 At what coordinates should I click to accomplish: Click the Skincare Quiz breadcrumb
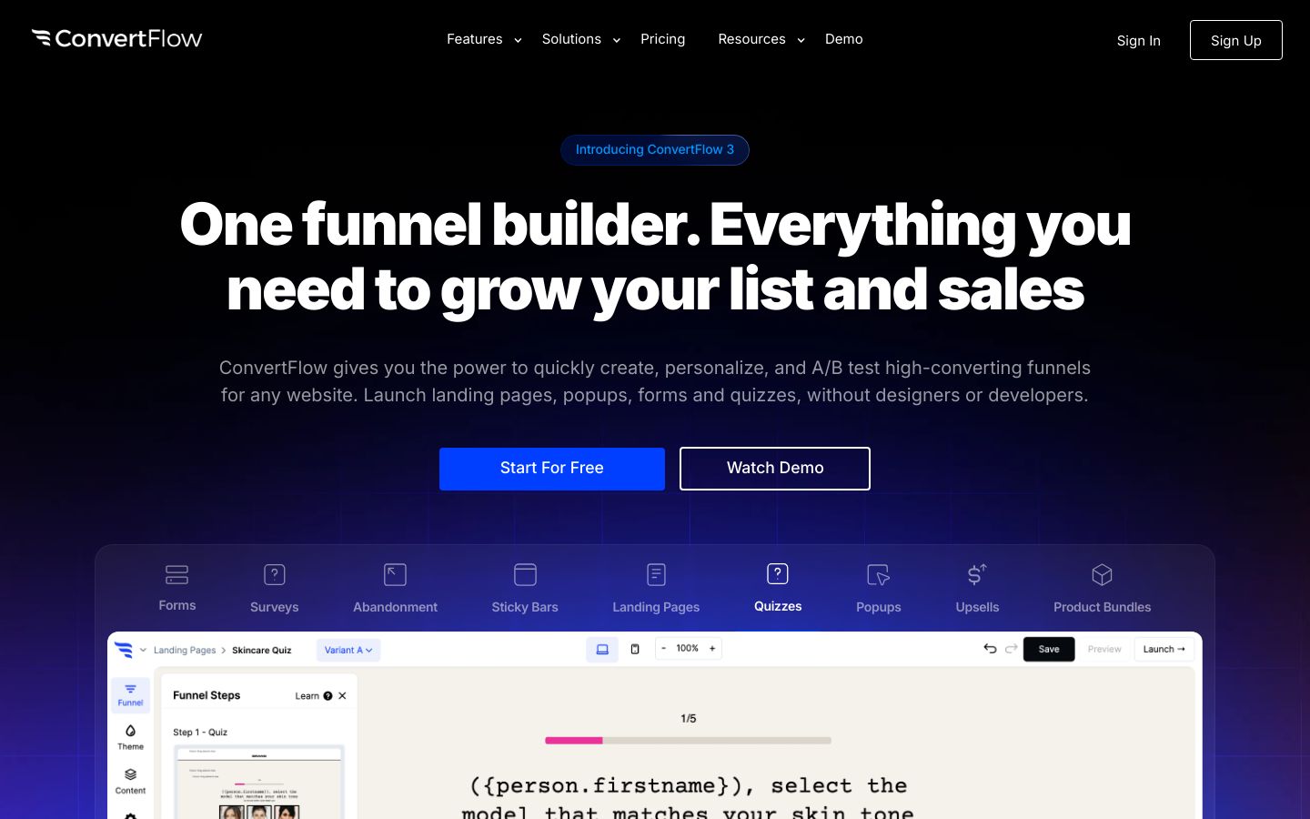[x=261, y=651]
